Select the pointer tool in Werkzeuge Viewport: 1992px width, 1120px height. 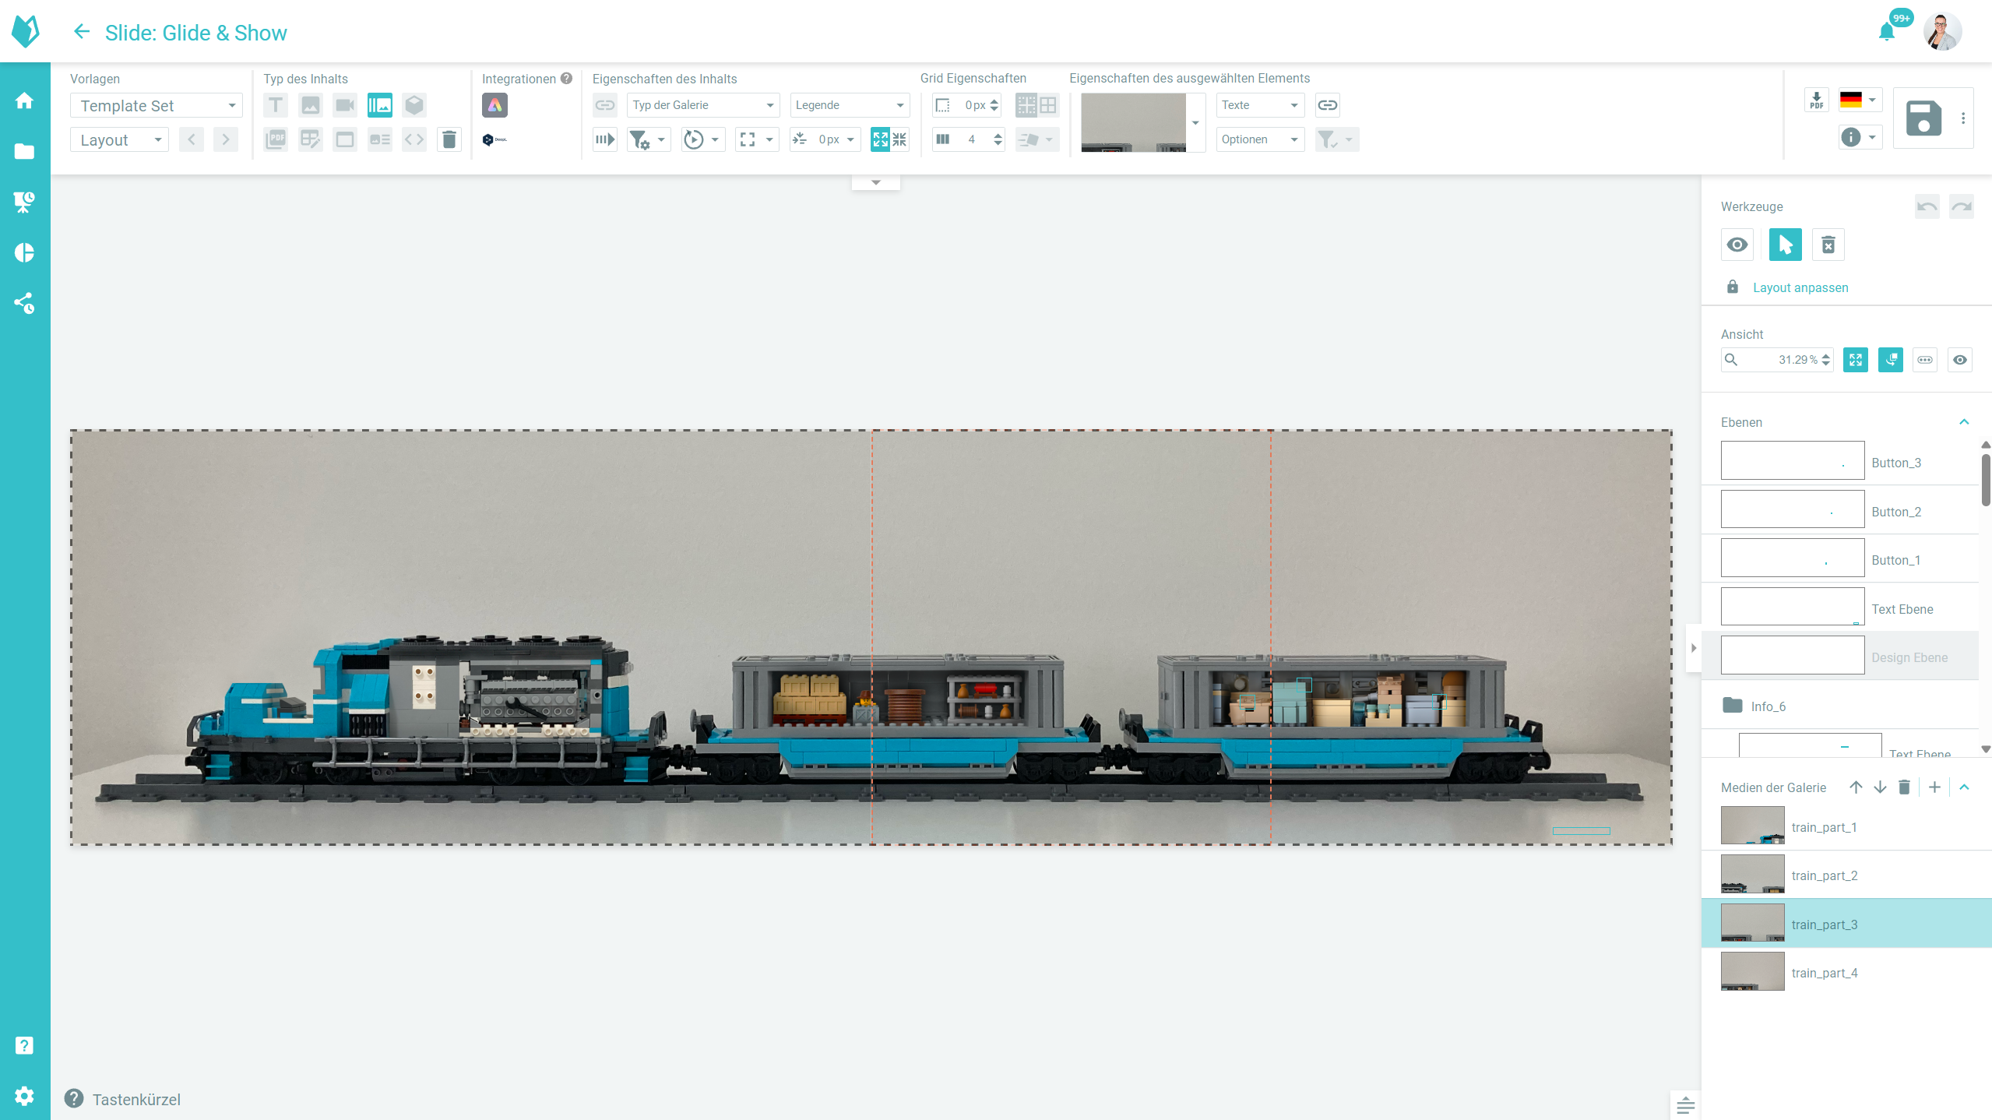(x=1785, y=245)
